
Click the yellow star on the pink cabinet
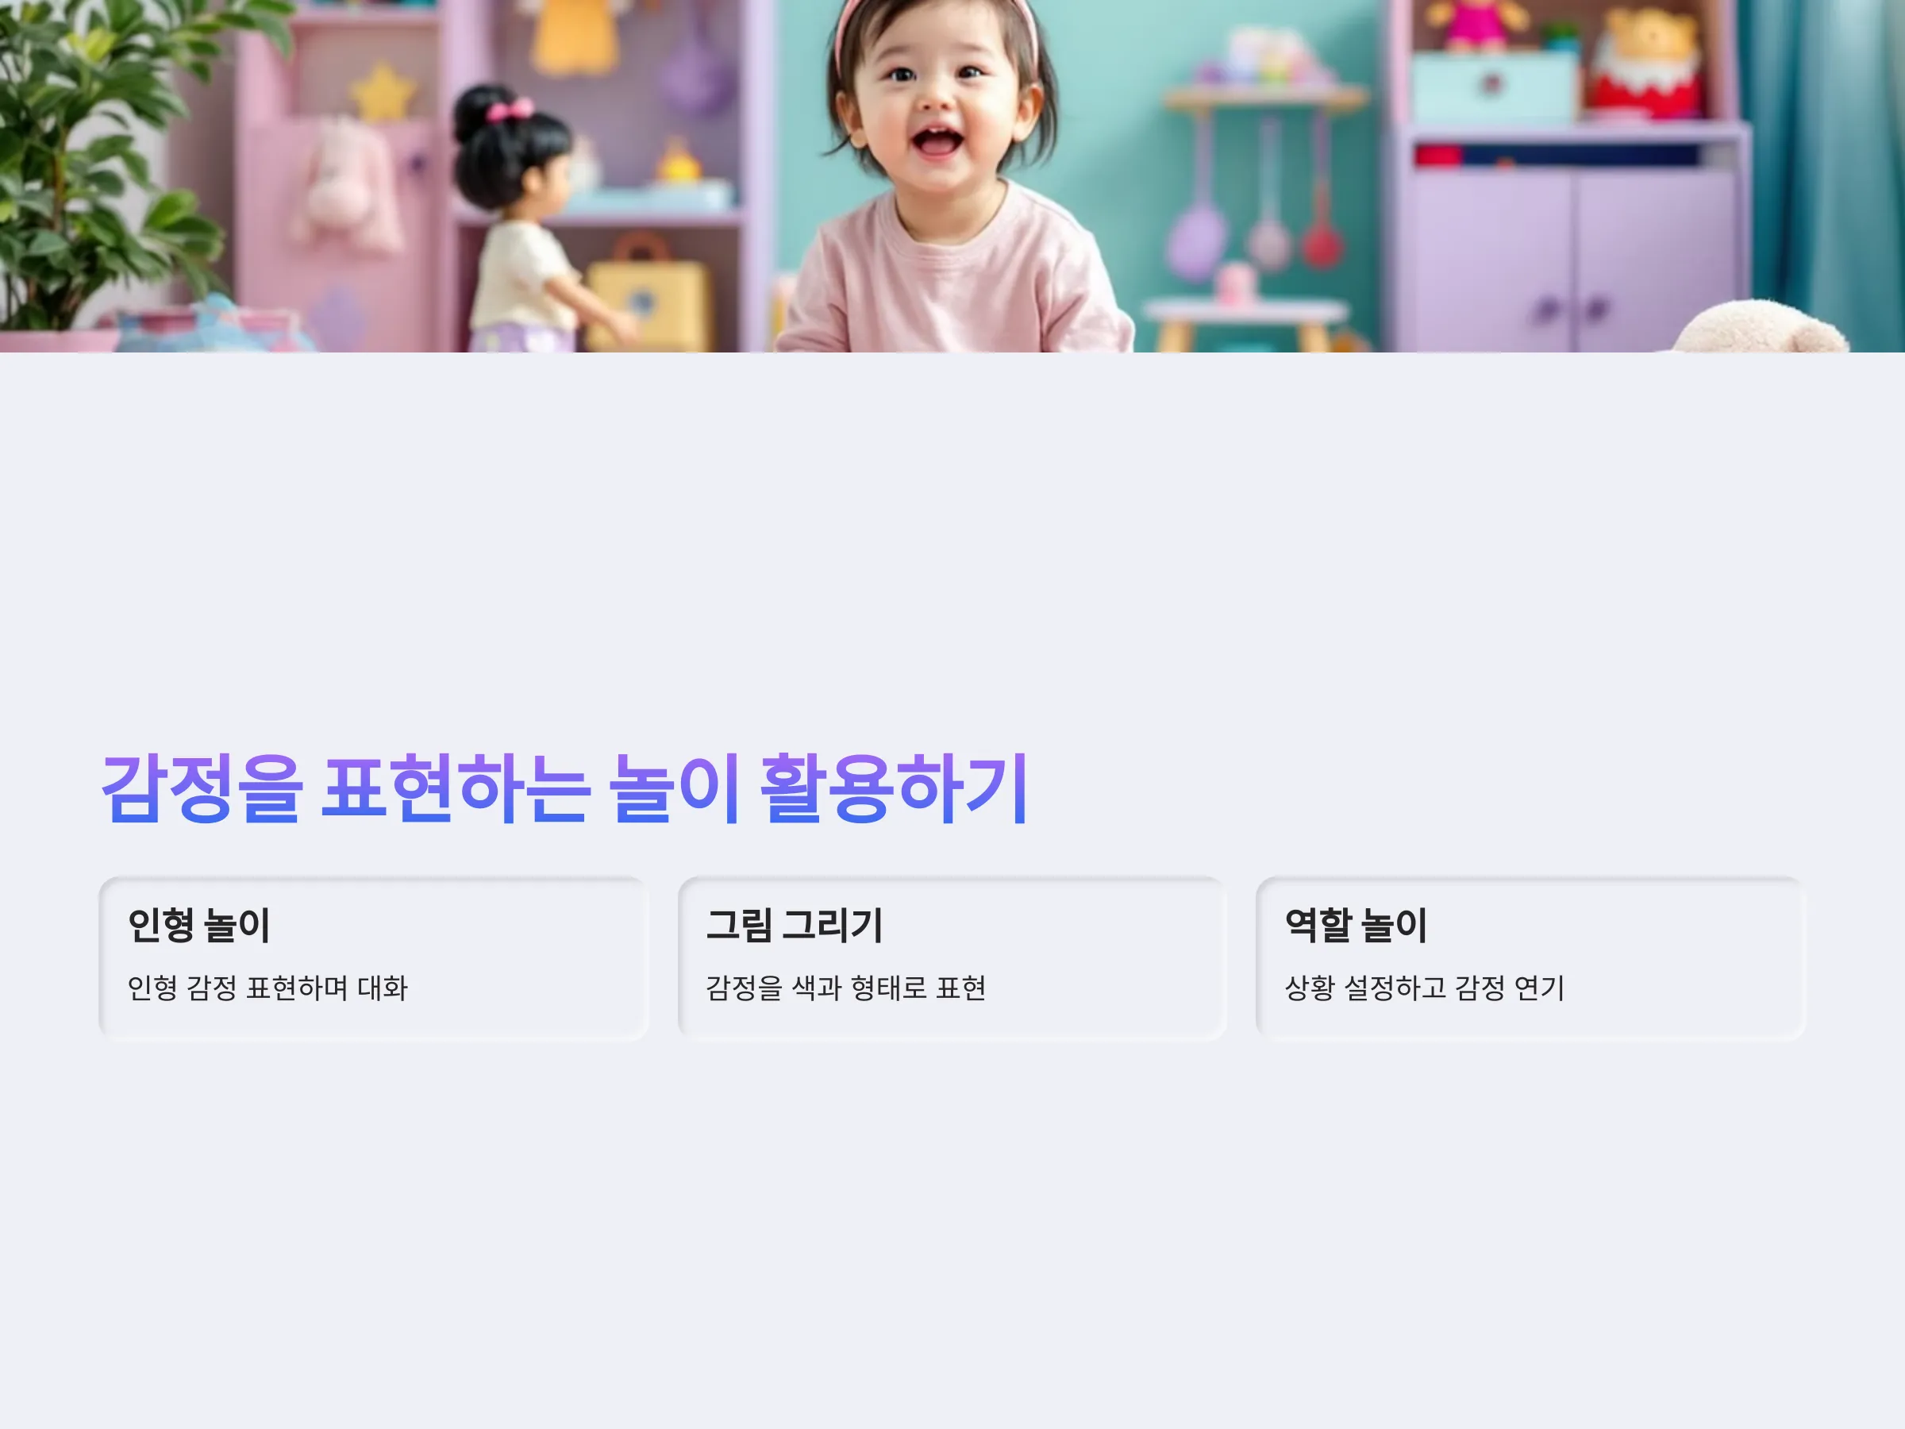click(383, 93)
